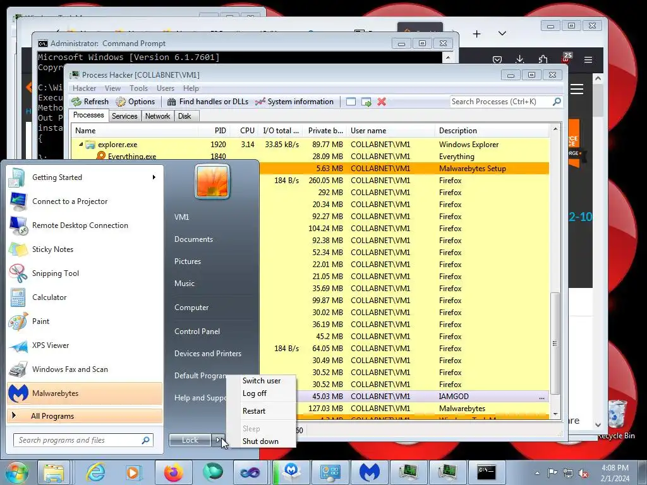The width and height of the screenshot is (647, 485).
Task: Focus the Search Processes input field
Action: coord(501,102)
